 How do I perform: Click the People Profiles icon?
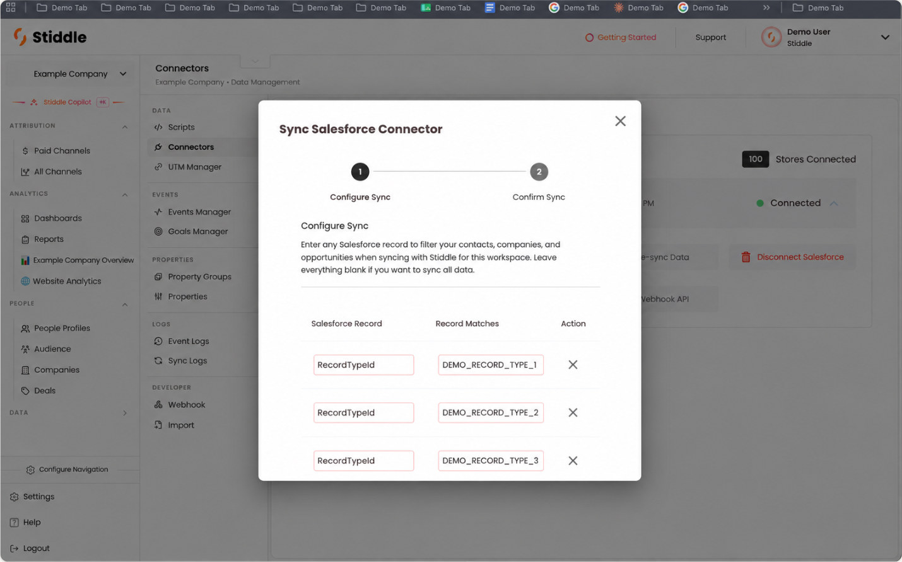click(25, 328)
